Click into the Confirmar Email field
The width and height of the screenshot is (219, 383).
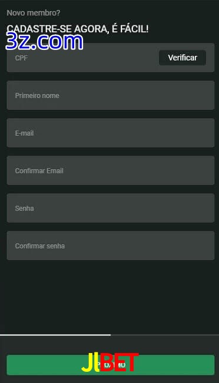coord(111,170)
